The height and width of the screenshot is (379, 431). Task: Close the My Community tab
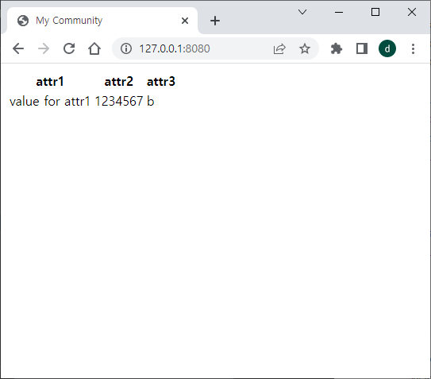(x=185, y=21)
